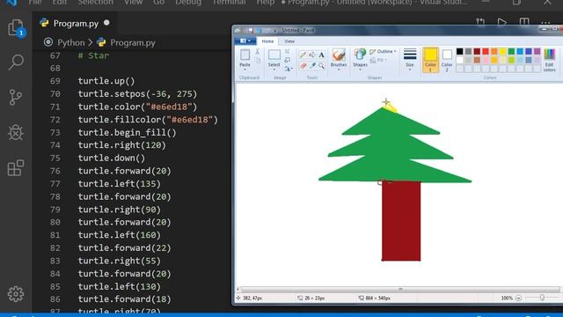
Task: Click the '100%' zoom value in Paint
Action: click(x=507, y=298)
